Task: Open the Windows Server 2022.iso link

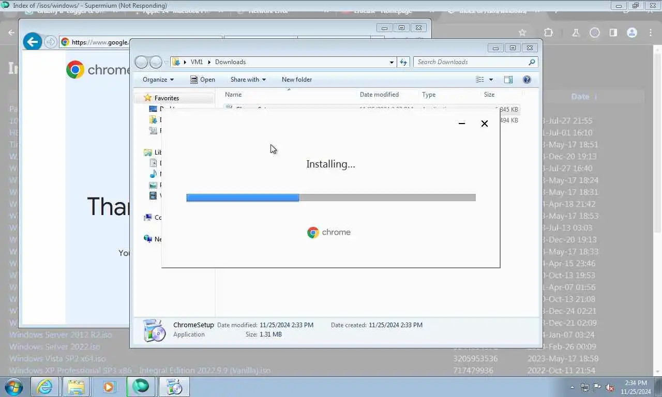Action: 55,346
